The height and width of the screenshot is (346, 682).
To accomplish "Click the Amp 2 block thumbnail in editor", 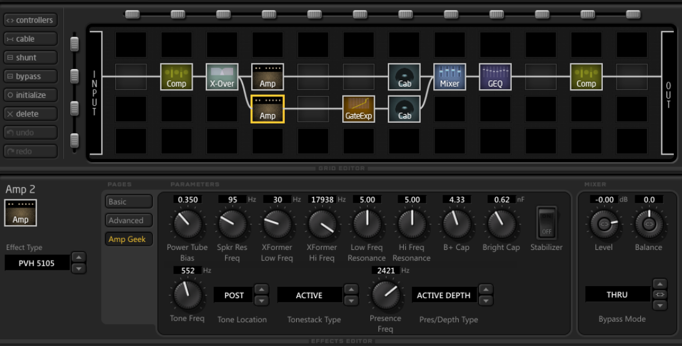I will 21,213.
